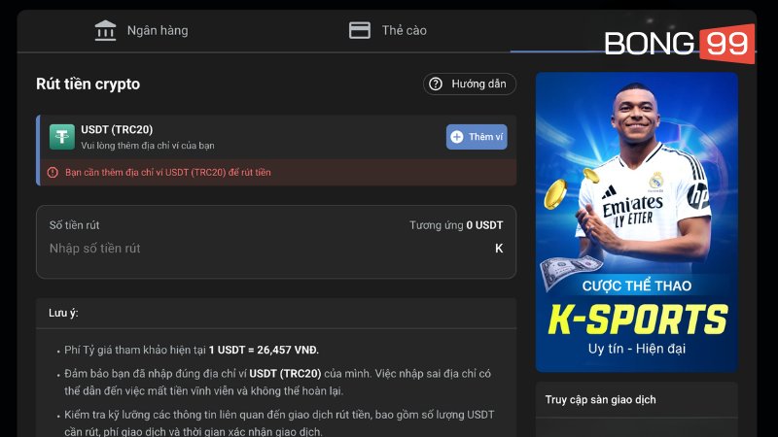Viewport: 778px width, 437px height.
Task: Open the K-Sports promotional banner
Action: click(x=637, y=222)
